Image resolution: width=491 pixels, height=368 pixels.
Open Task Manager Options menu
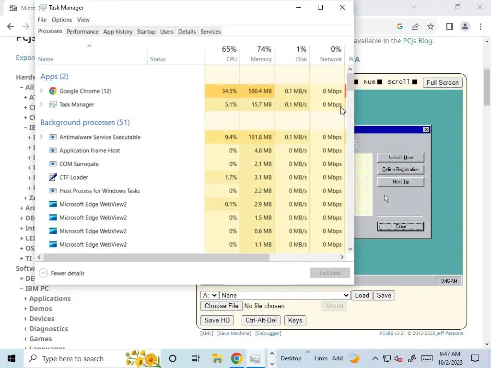[x=62, y=20]
